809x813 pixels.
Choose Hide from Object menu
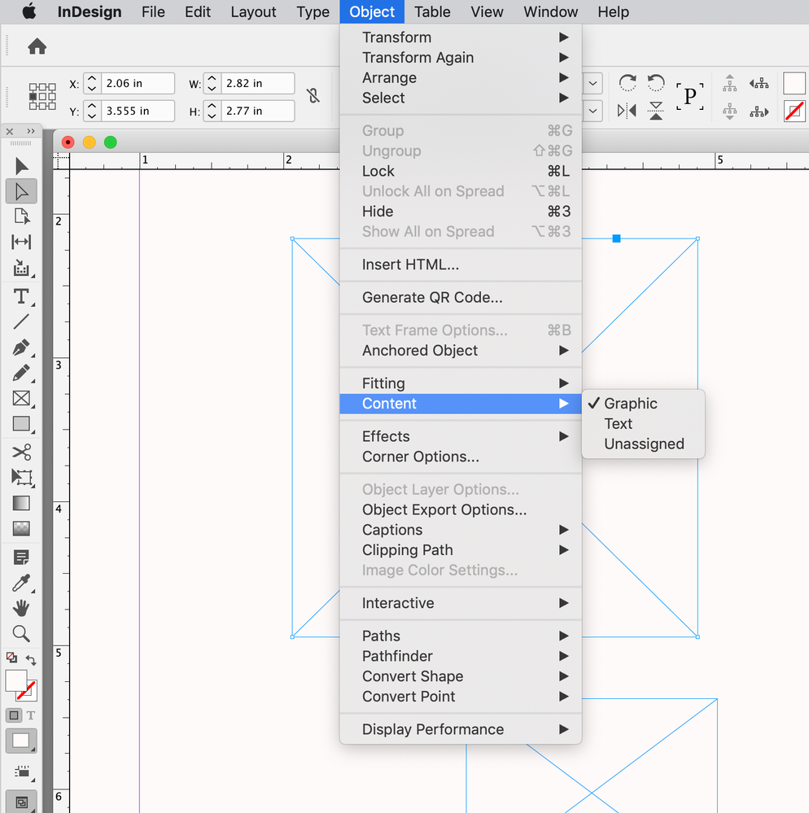coord(461,212)
